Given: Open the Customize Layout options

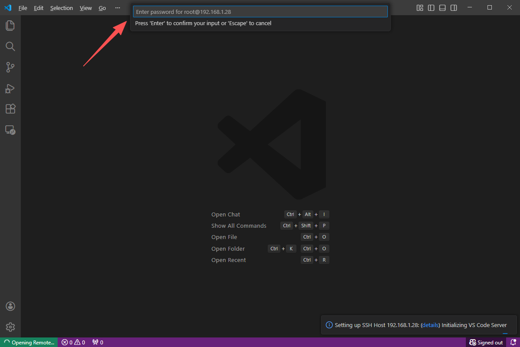Looking at the screenshot, I should tap(419, 8).
